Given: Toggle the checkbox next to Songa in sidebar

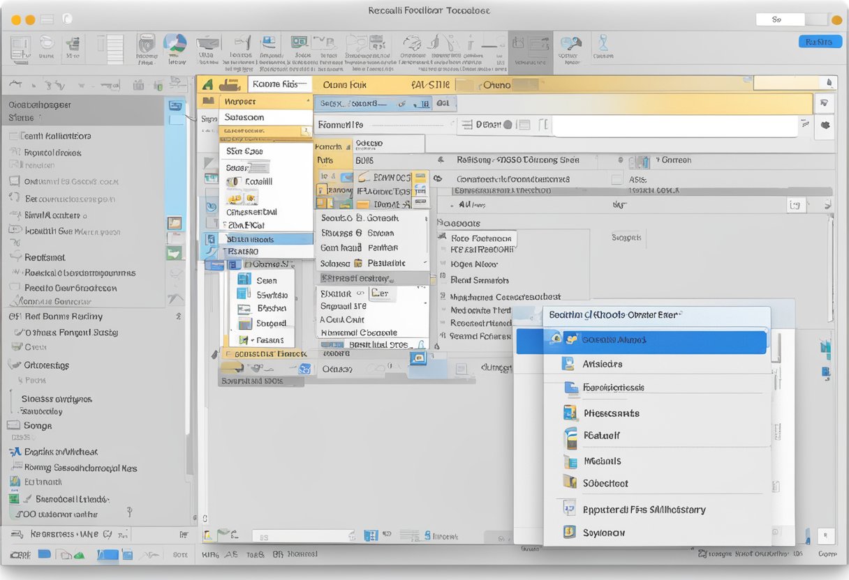Looking at the screenshot, I should 13,425.
